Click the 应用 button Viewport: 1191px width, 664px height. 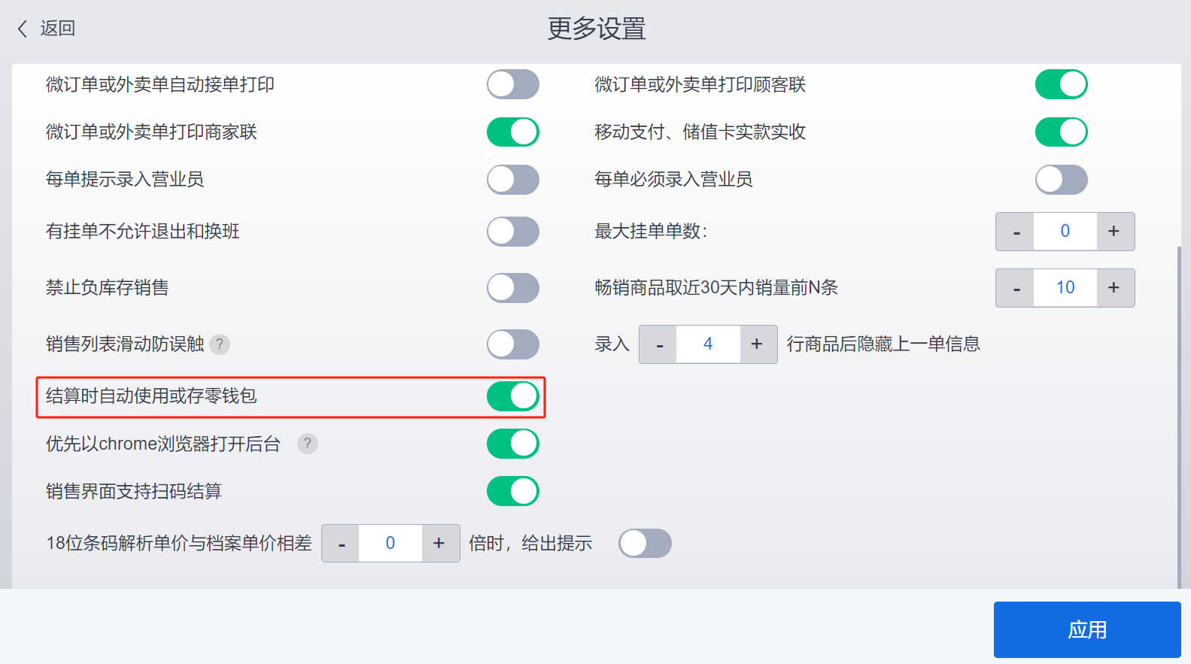(1087, 629)
